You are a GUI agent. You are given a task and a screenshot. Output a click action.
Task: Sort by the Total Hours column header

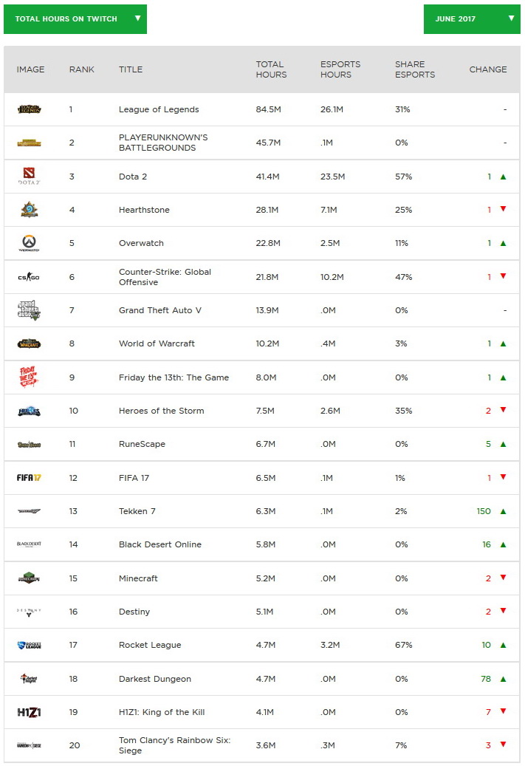click(x=271, y=69)
